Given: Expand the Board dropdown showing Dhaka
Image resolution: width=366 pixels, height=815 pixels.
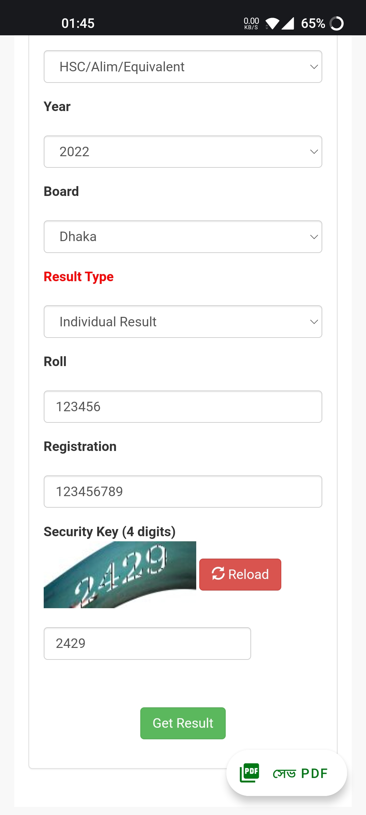Looking at the screenshot, I should [183, 237].
